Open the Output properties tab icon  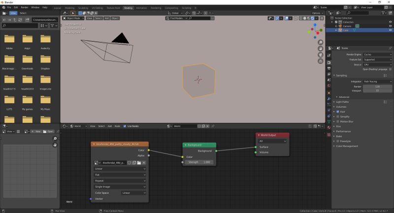click(x=329, y=68)
